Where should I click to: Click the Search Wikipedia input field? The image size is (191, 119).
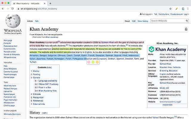[168, 21]
